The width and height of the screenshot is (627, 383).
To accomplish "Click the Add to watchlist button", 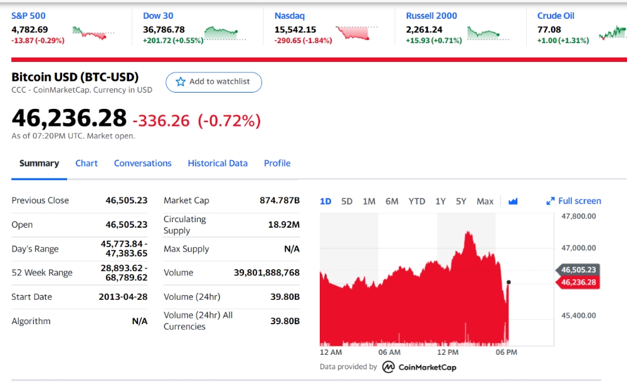I will tap(214, 82).
